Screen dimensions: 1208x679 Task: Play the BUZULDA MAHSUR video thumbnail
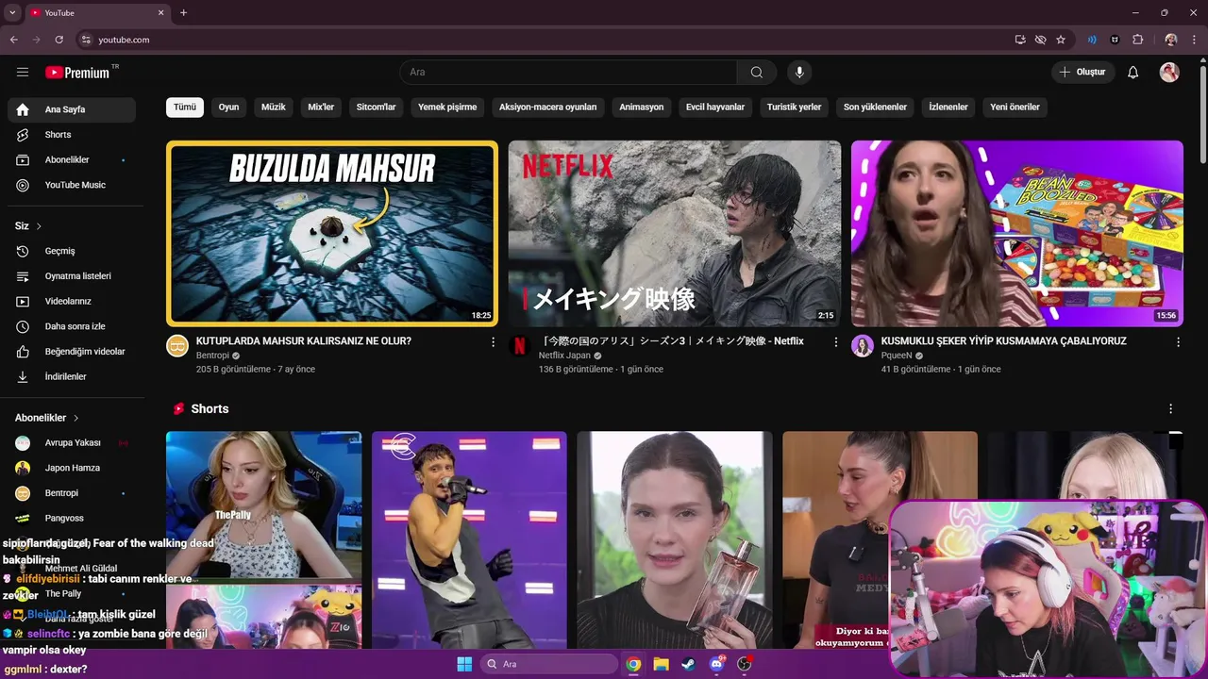point(332,234)
